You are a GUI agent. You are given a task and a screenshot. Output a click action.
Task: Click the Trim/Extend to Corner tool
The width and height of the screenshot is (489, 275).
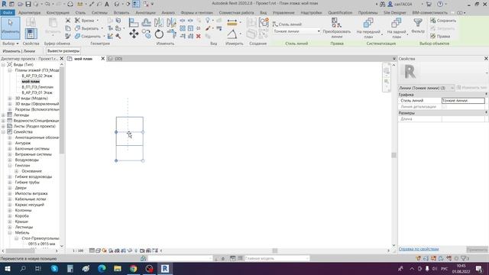171,34
